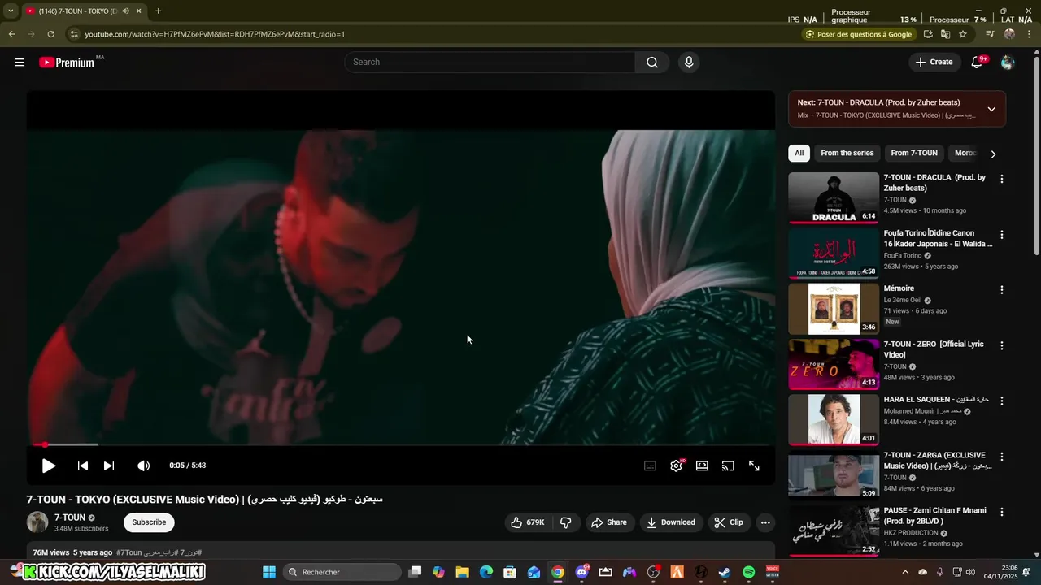Viewport: 1041px width, 585px height.
Task: Expand the Next playlist queue panel
Action: point(991,109)
